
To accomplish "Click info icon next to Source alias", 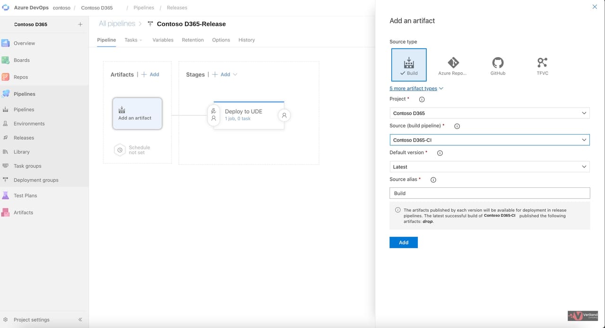I will (433, 180).
